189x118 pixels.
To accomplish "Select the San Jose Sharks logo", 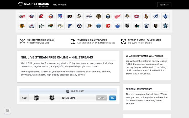I will [137, 26].
